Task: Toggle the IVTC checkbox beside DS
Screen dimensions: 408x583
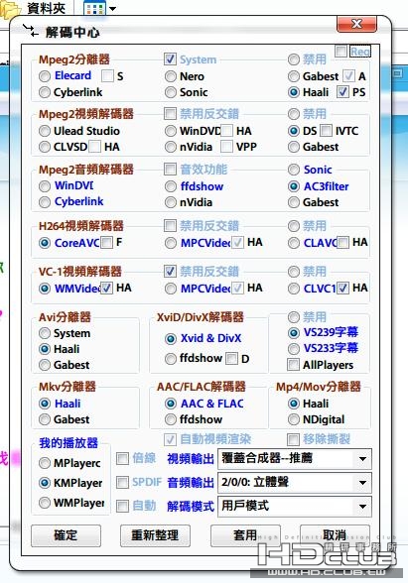Action: click(x=326, y=131)
